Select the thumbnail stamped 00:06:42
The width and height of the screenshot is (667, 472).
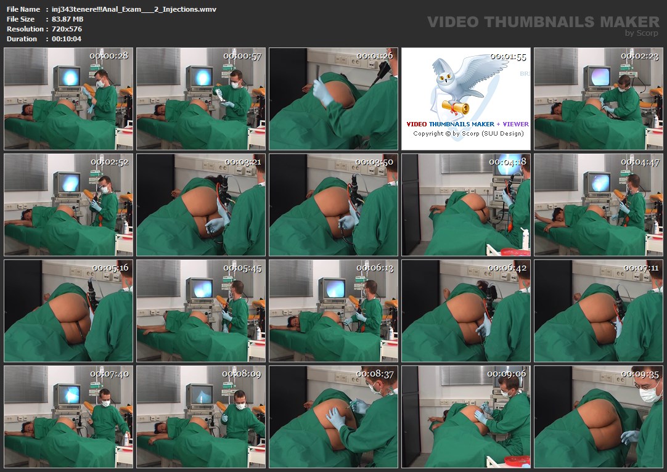(x=466, y=311)
